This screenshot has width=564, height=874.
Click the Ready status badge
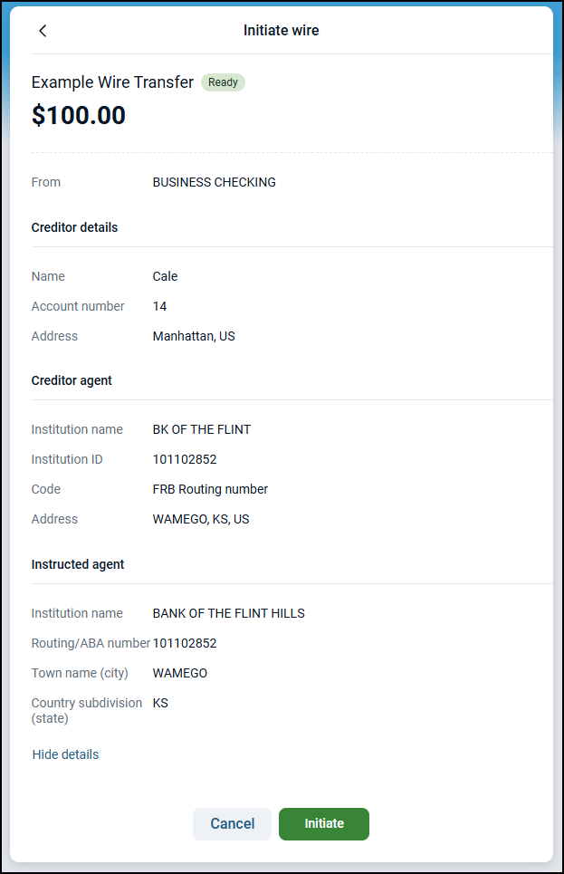(x=223, y=82)
